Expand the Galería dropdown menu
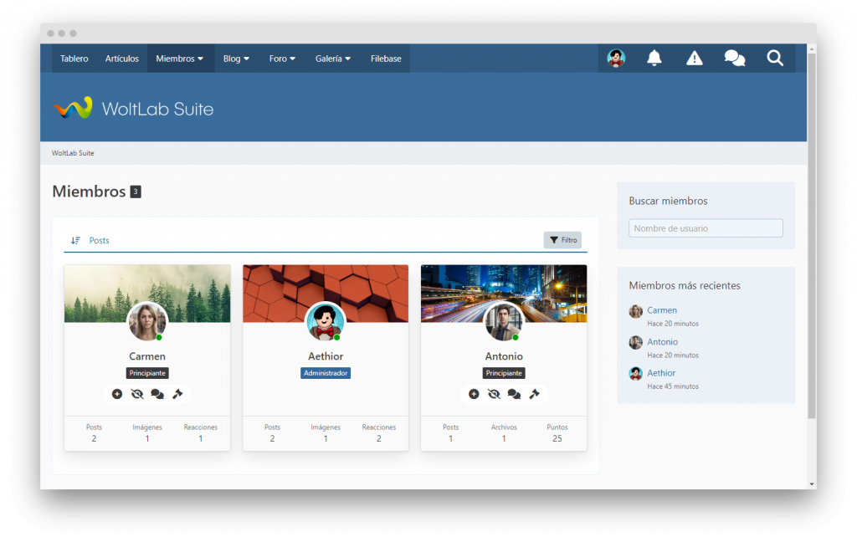 click(x=332, y=59)
